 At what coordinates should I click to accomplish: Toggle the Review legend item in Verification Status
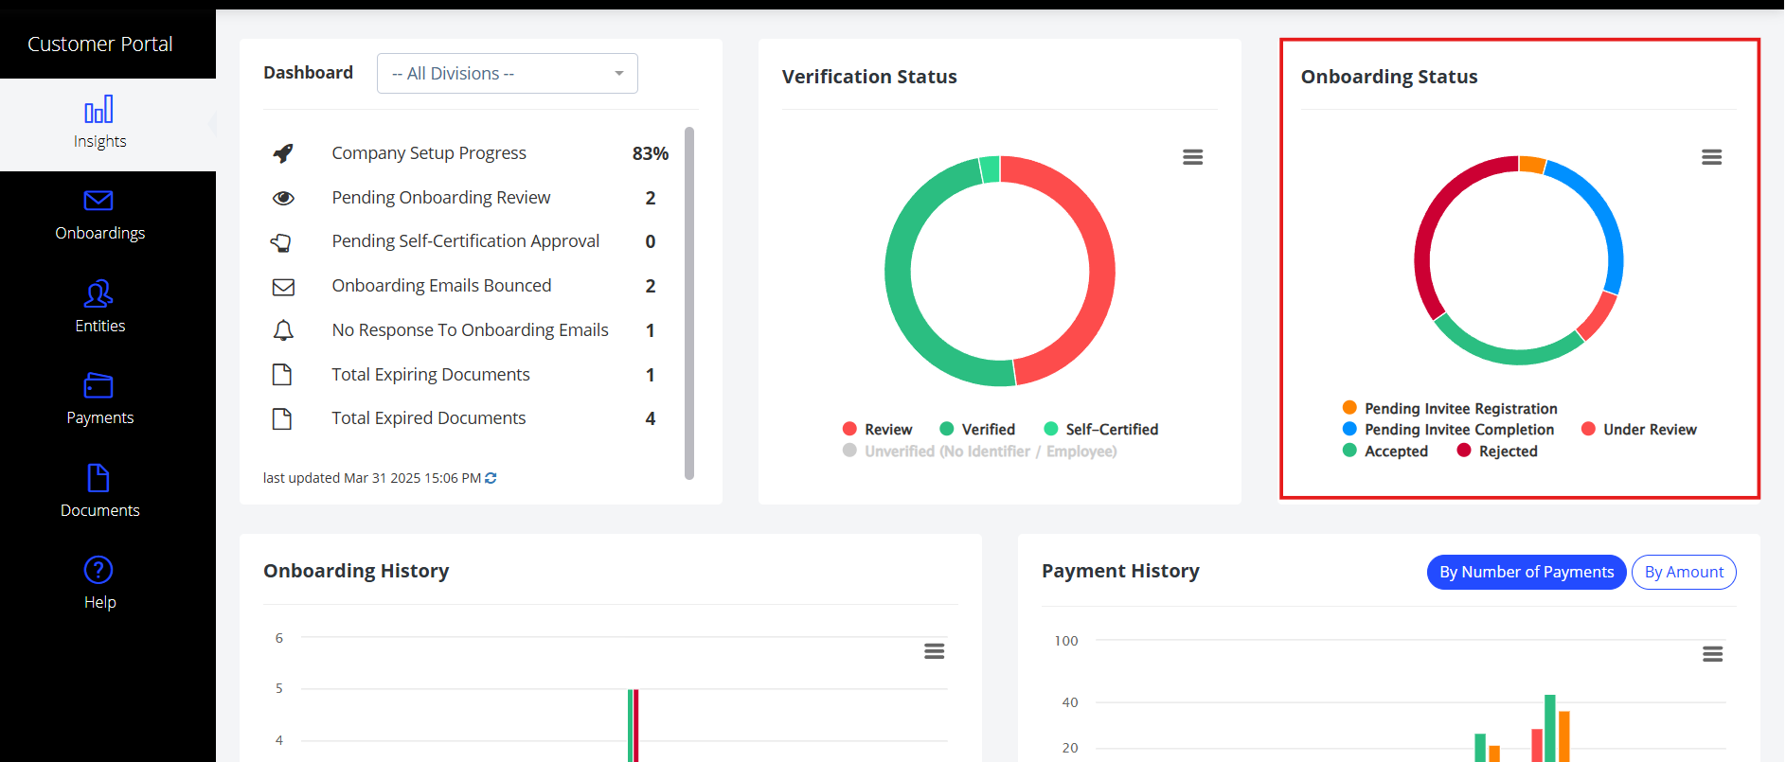pos(878,429)
